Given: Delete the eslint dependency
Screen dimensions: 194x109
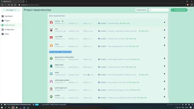Looking at the screenshot, I should 164,74.
